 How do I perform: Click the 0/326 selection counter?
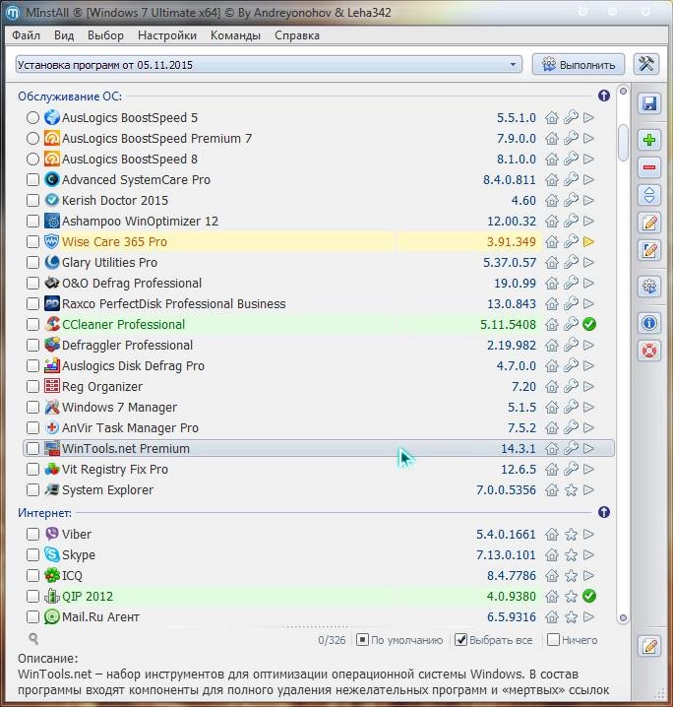pyautogui.click(x=332, y=640)
